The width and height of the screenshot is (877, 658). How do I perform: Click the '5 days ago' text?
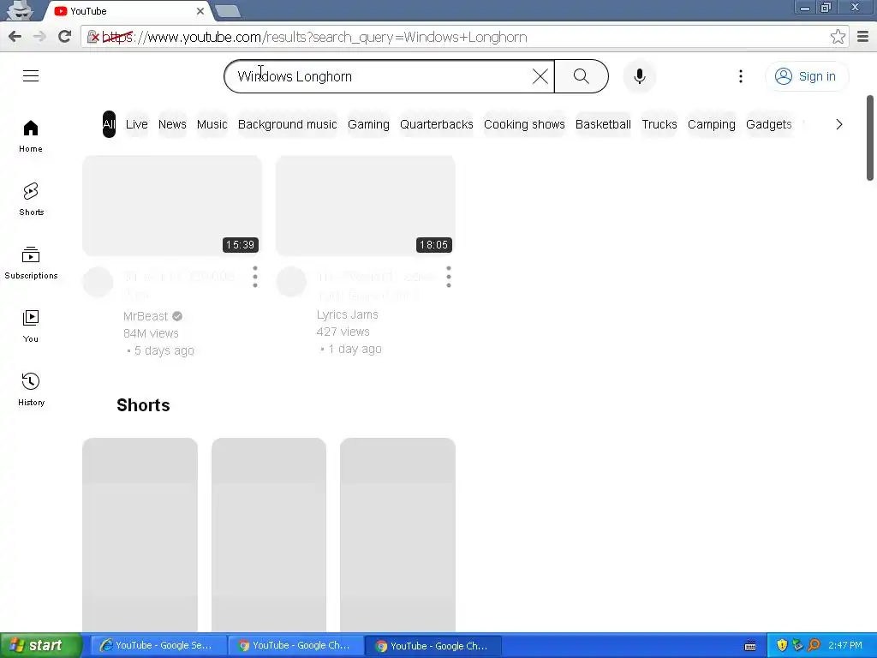click(x=164, y=350)
